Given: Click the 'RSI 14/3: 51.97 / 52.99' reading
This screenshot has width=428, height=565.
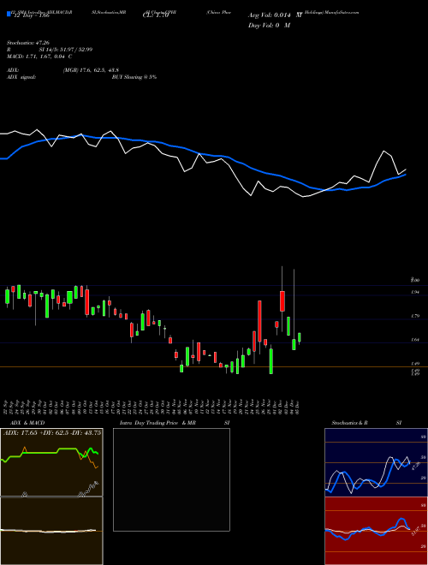Looking at the screenshot, I should pyautogui.click(x=50, y=50).
